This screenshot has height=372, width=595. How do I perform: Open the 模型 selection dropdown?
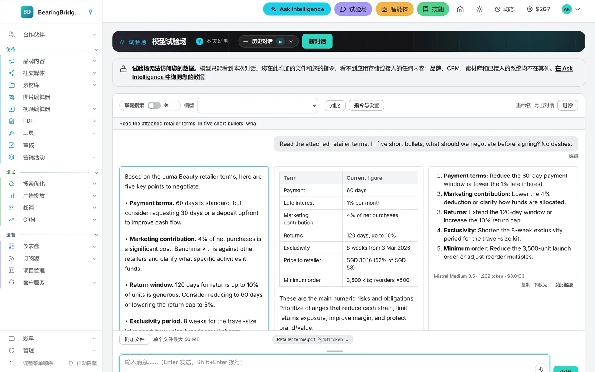click(258, 105)
